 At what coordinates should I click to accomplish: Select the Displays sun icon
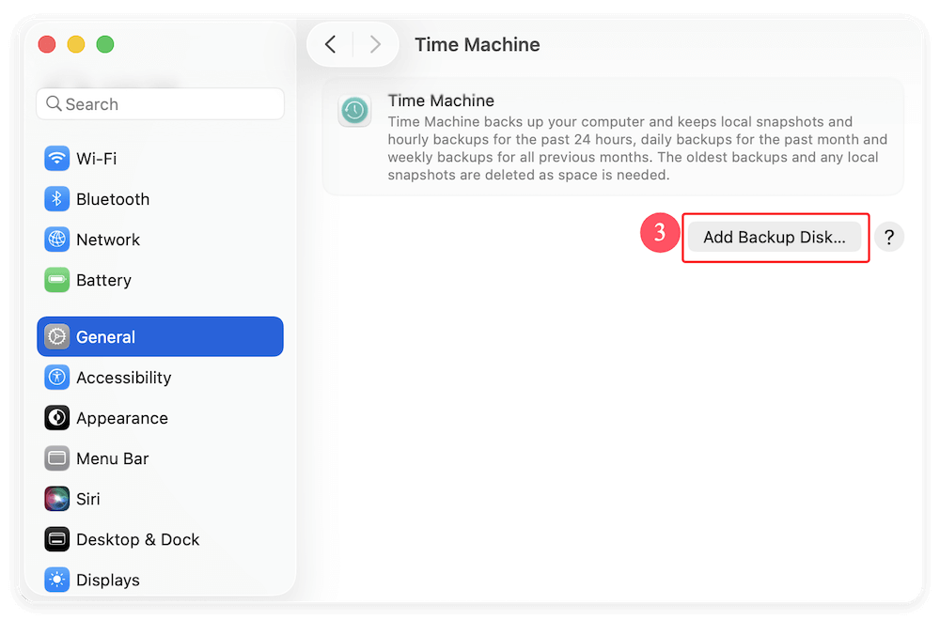pos(57,580)
